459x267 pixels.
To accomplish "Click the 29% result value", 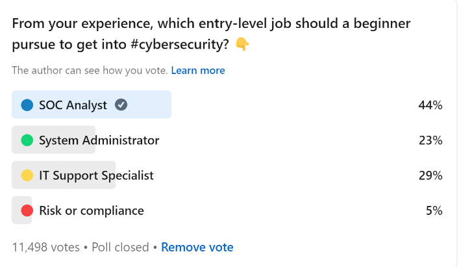I will [x=430, y=175].
